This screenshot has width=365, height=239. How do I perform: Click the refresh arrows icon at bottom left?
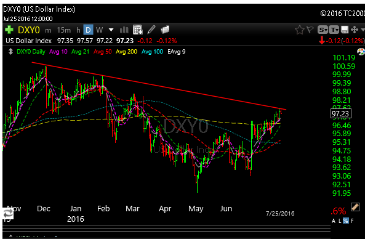click(7, 213)
